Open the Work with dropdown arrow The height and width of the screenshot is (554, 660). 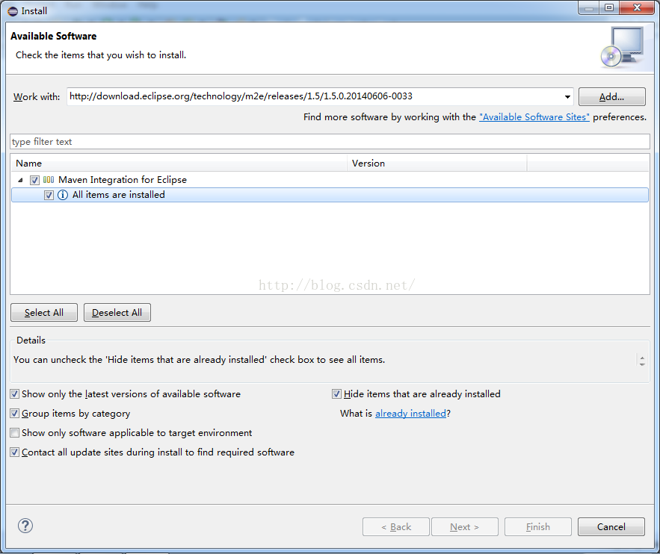[x=567, y=97]
